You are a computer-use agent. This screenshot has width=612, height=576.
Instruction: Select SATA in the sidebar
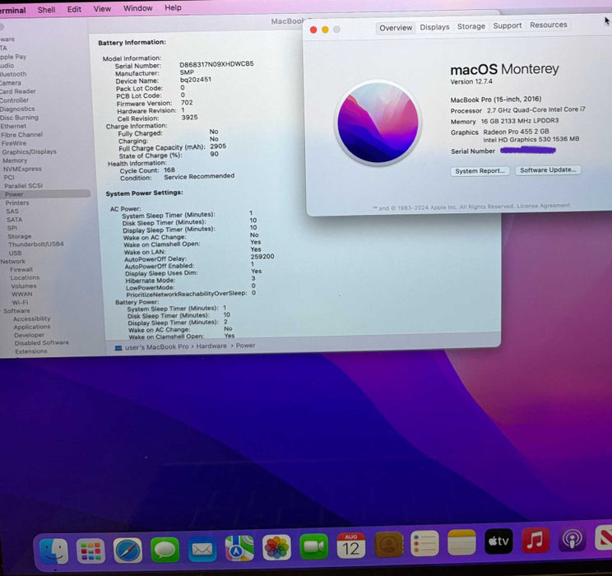pos(14,220)
